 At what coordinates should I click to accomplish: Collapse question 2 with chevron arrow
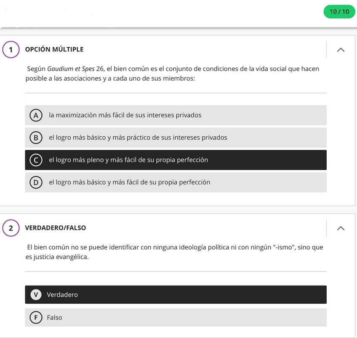tap(341, 228)
